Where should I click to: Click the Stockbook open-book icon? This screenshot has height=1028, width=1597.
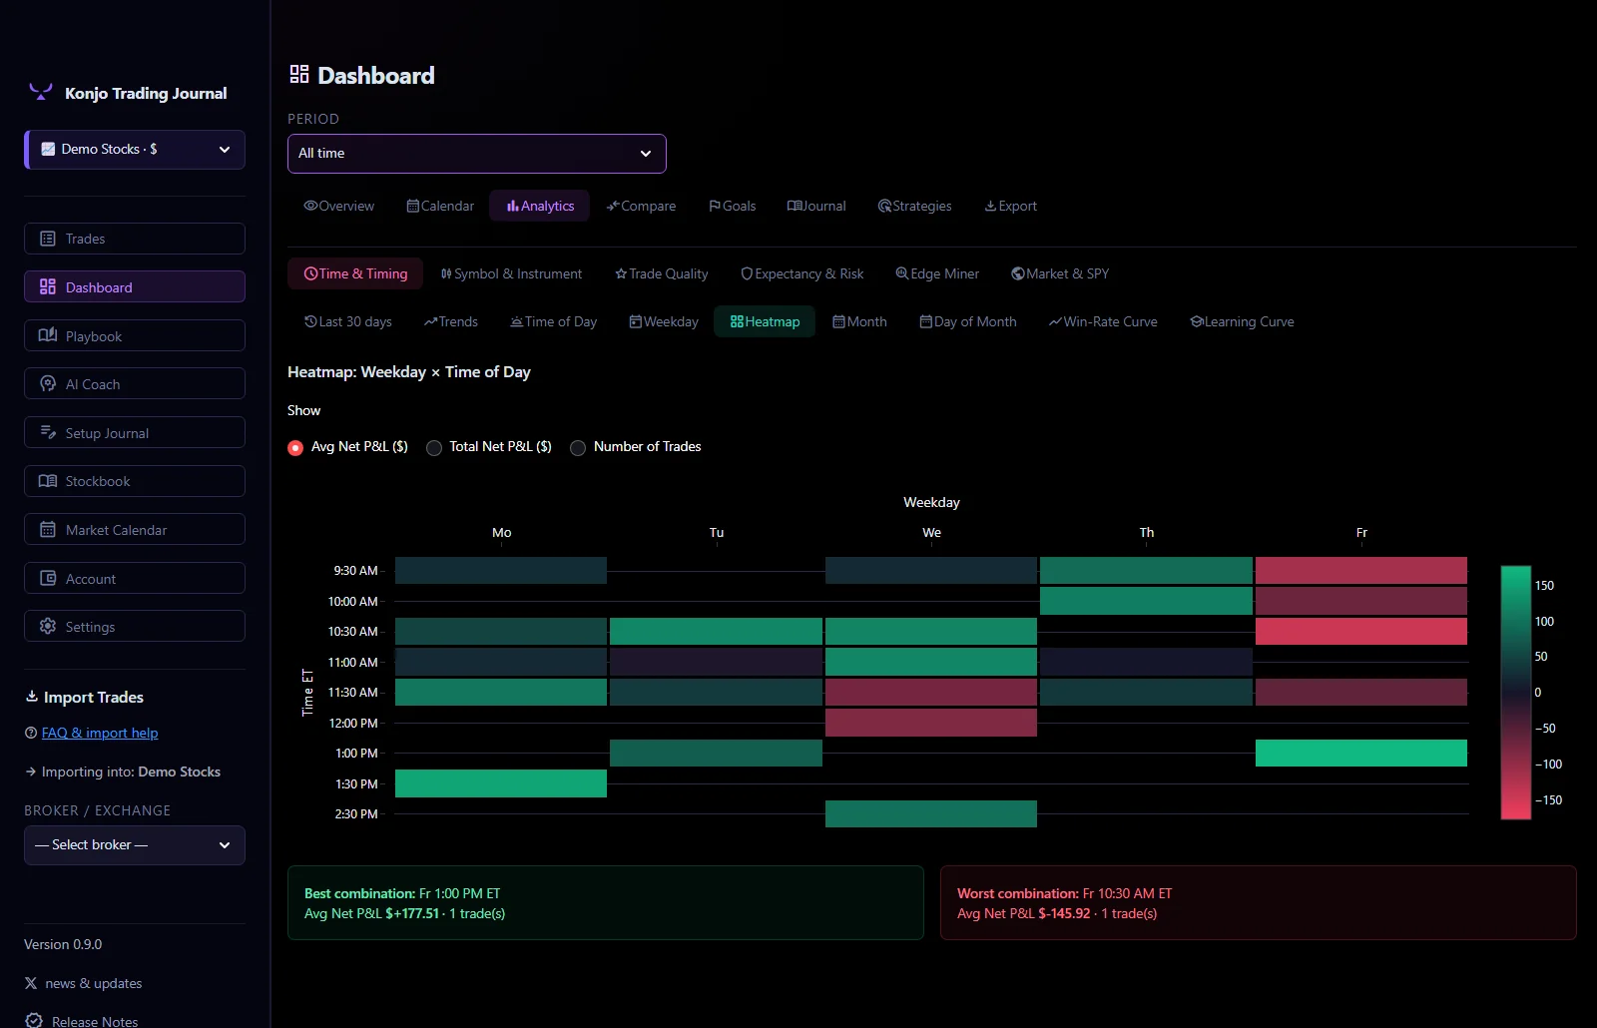pyautogui.click(x=48, y=481)
